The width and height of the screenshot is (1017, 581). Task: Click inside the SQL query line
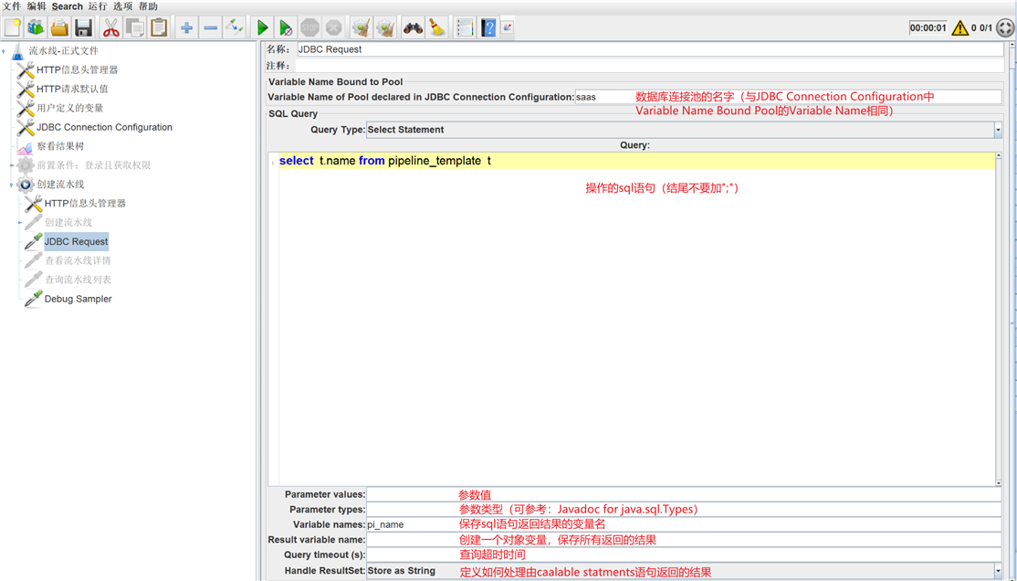click(x=637, y=161)
